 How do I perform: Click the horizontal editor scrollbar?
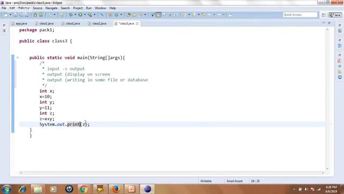coord(172,173)
